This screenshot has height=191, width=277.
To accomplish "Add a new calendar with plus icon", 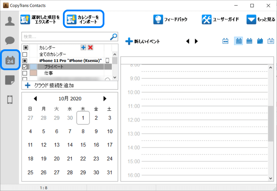I will point(83,47).
